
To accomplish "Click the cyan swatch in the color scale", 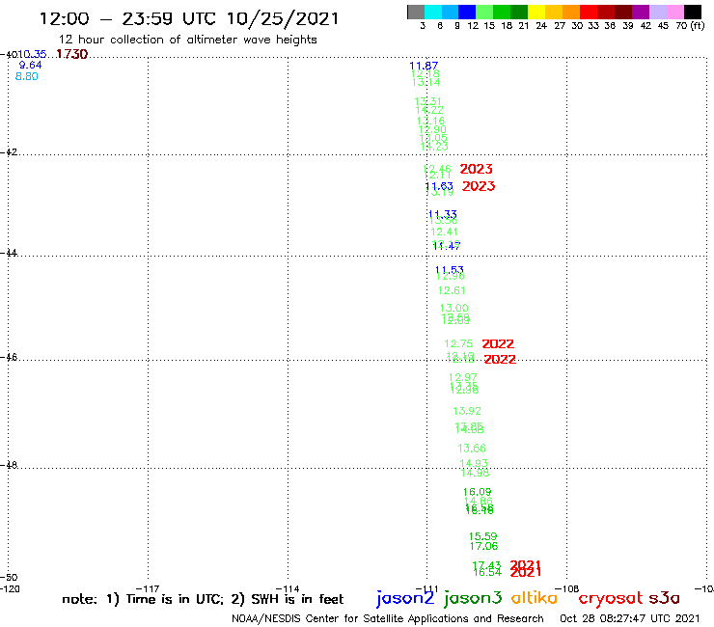I will 433,12.
